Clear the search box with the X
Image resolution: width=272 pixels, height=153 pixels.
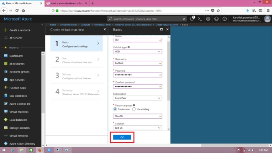[184, 19]
